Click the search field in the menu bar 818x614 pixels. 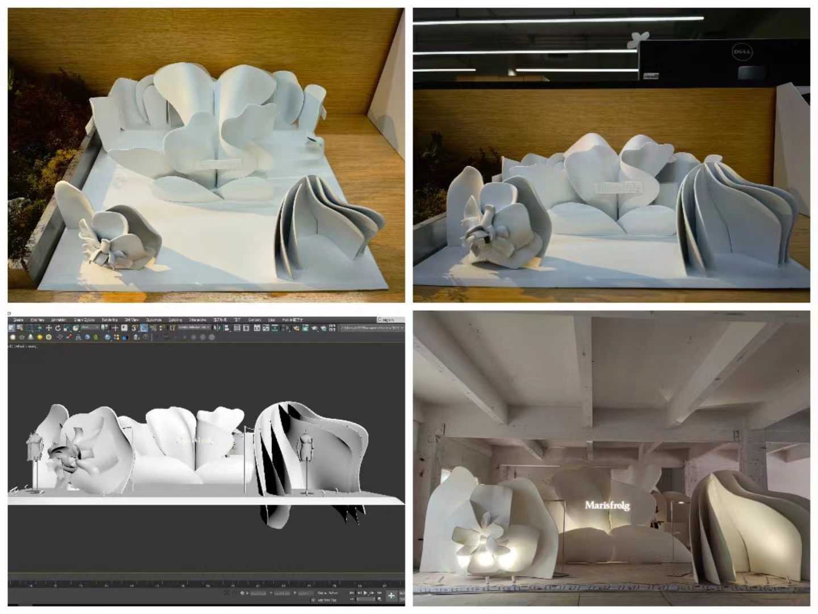(390, 320)
